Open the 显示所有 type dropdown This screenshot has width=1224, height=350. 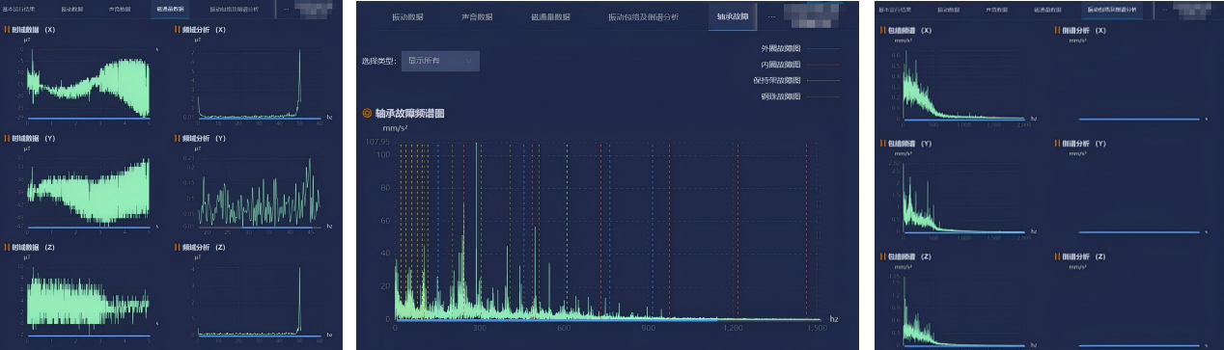440,61
